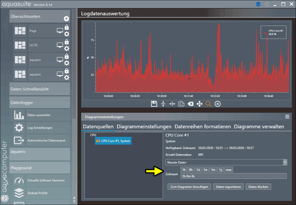This screenshot has width=296, height=205.
Task: Click the Daten exportieren button
Action: click(229, 187)
